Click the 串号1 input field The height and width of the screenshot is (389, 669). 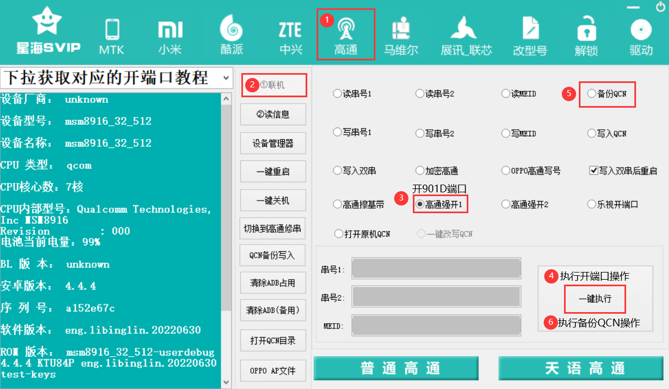[436, 269]
